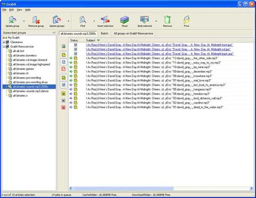
Task: Click Subject column sort arrow
Action: pyautogui.click(x=98, y=40)
